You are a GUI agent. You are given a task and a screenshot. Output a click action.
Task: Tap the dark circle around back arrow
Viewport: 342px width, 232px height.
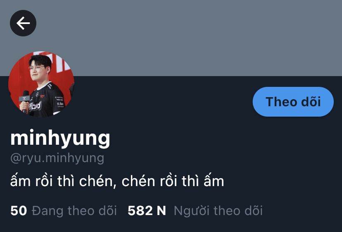tap(23, 23)
